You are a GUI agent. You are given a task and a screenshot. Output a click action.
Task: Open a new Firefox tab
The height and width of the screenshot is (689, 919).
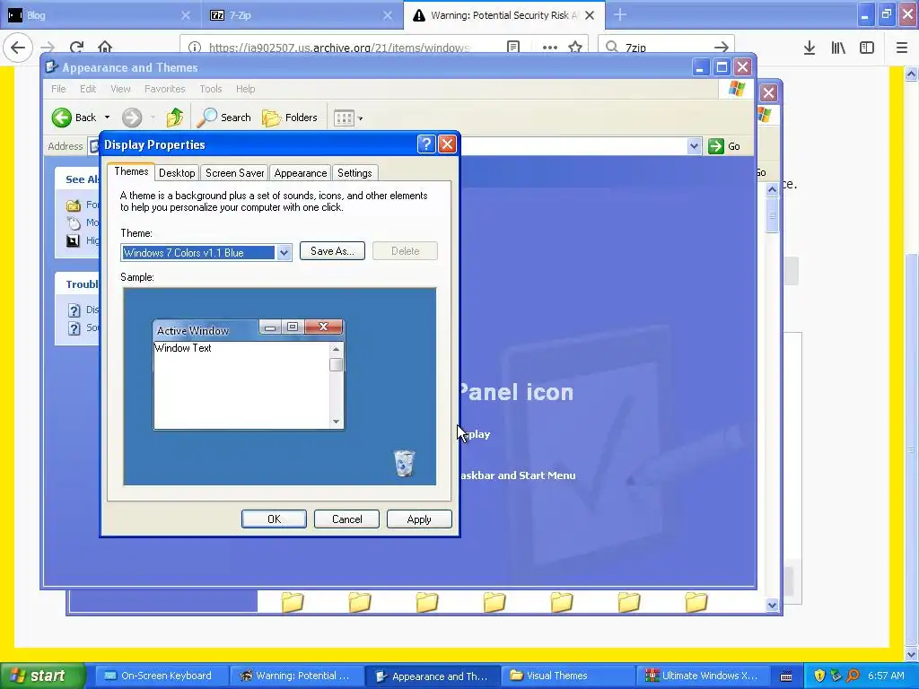[x=620, y=14]
